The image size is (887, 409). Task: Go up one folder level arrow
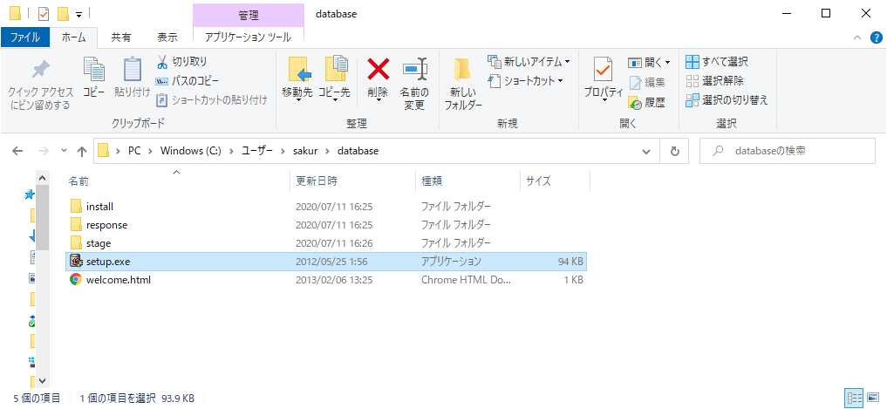[x=82, y=152]
